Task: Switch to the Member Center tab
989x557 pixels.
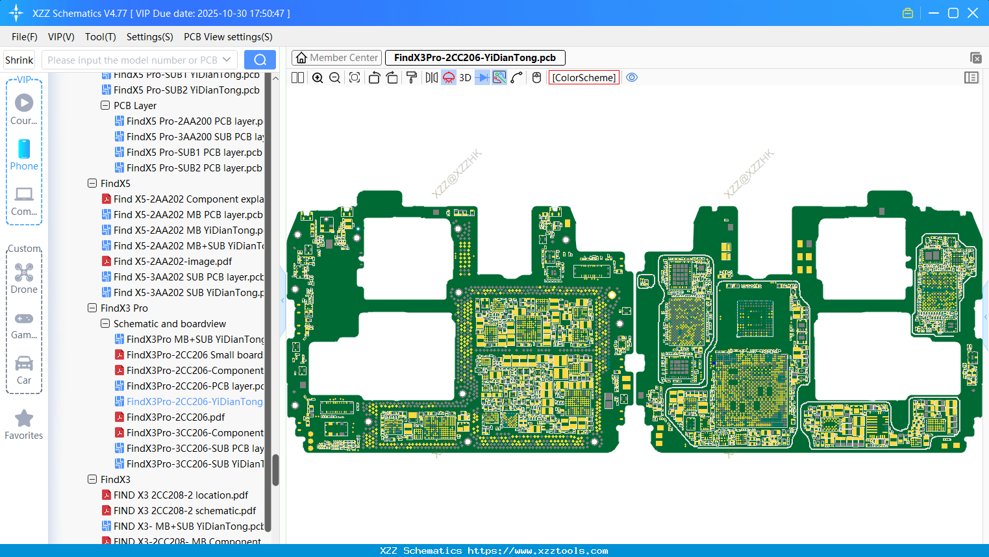Action: click(337, 58)
